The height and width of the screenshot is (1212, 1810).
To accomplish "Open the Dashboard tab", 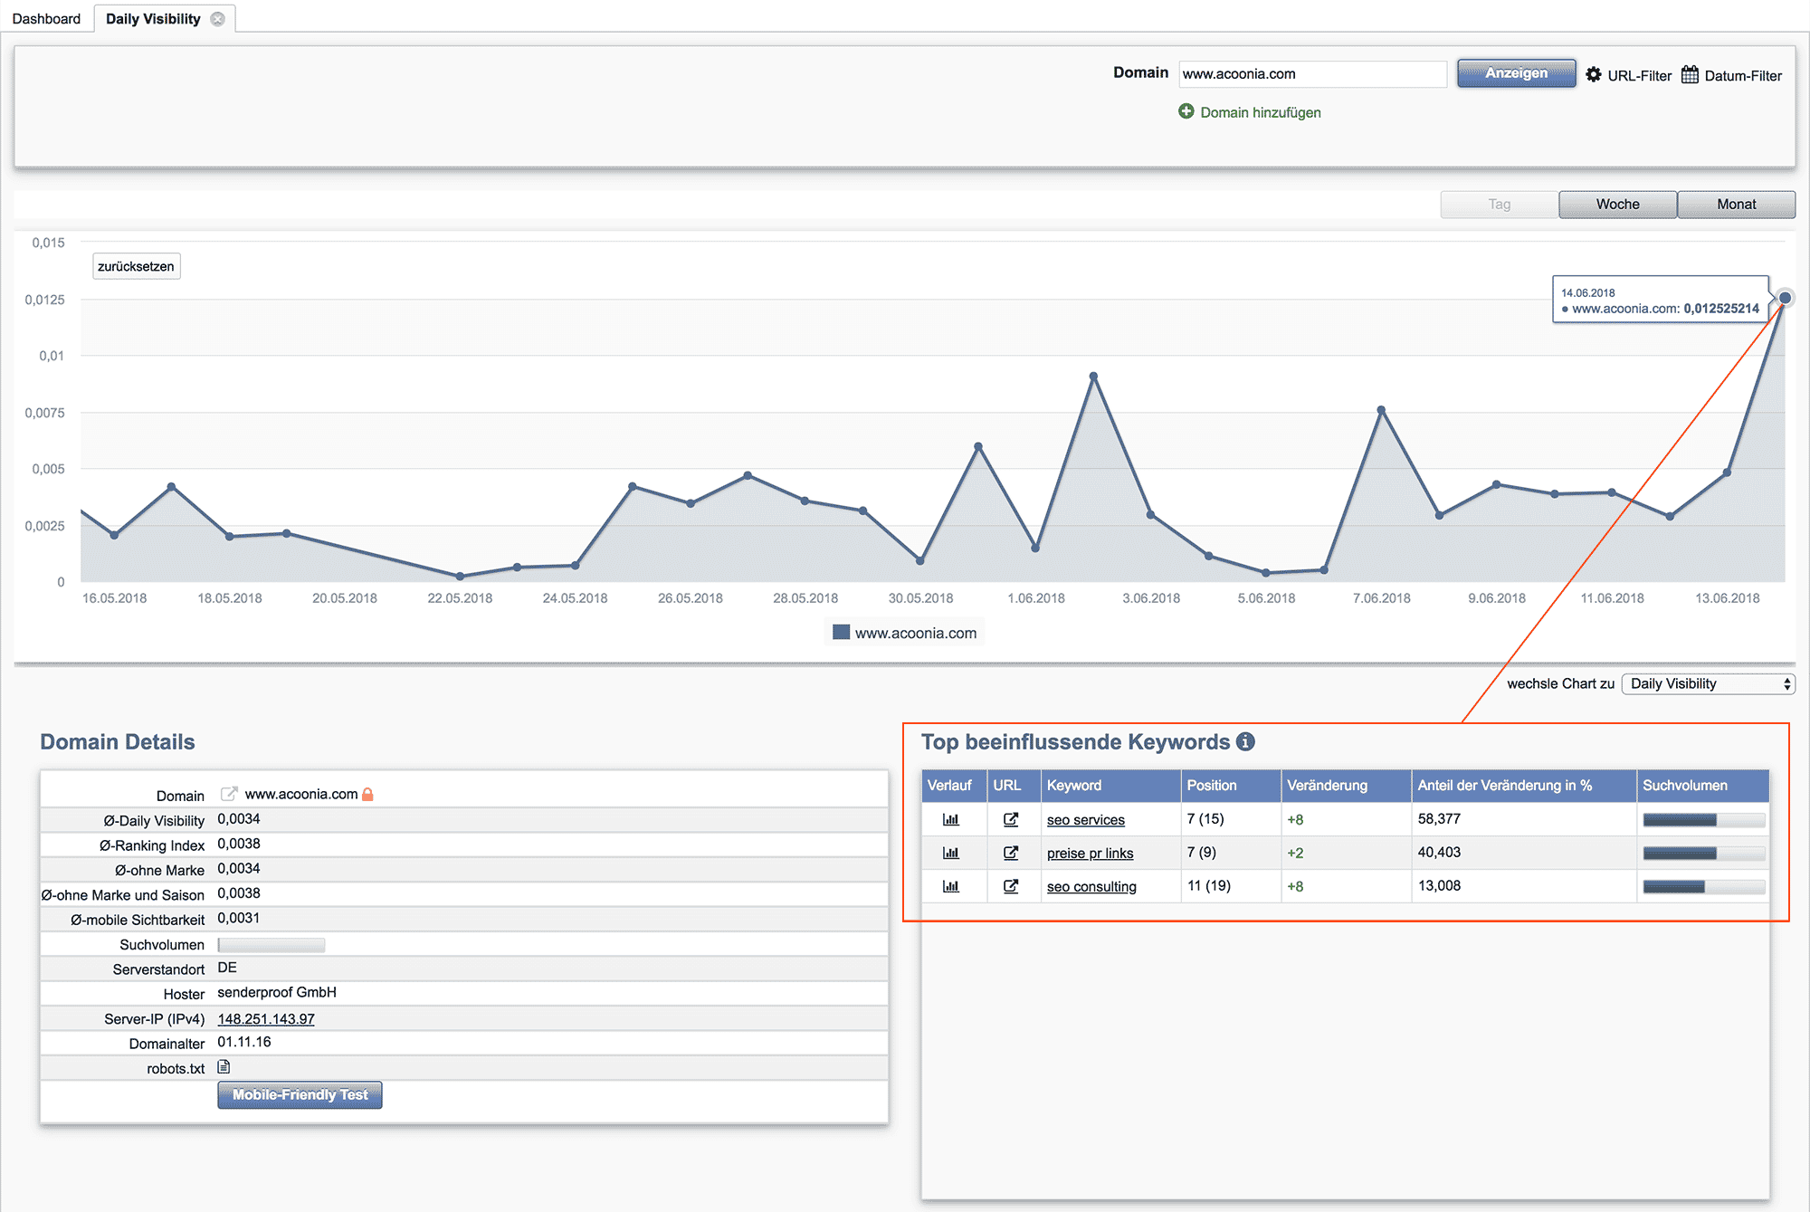I will pyautogui.click(x=46, y=19).
